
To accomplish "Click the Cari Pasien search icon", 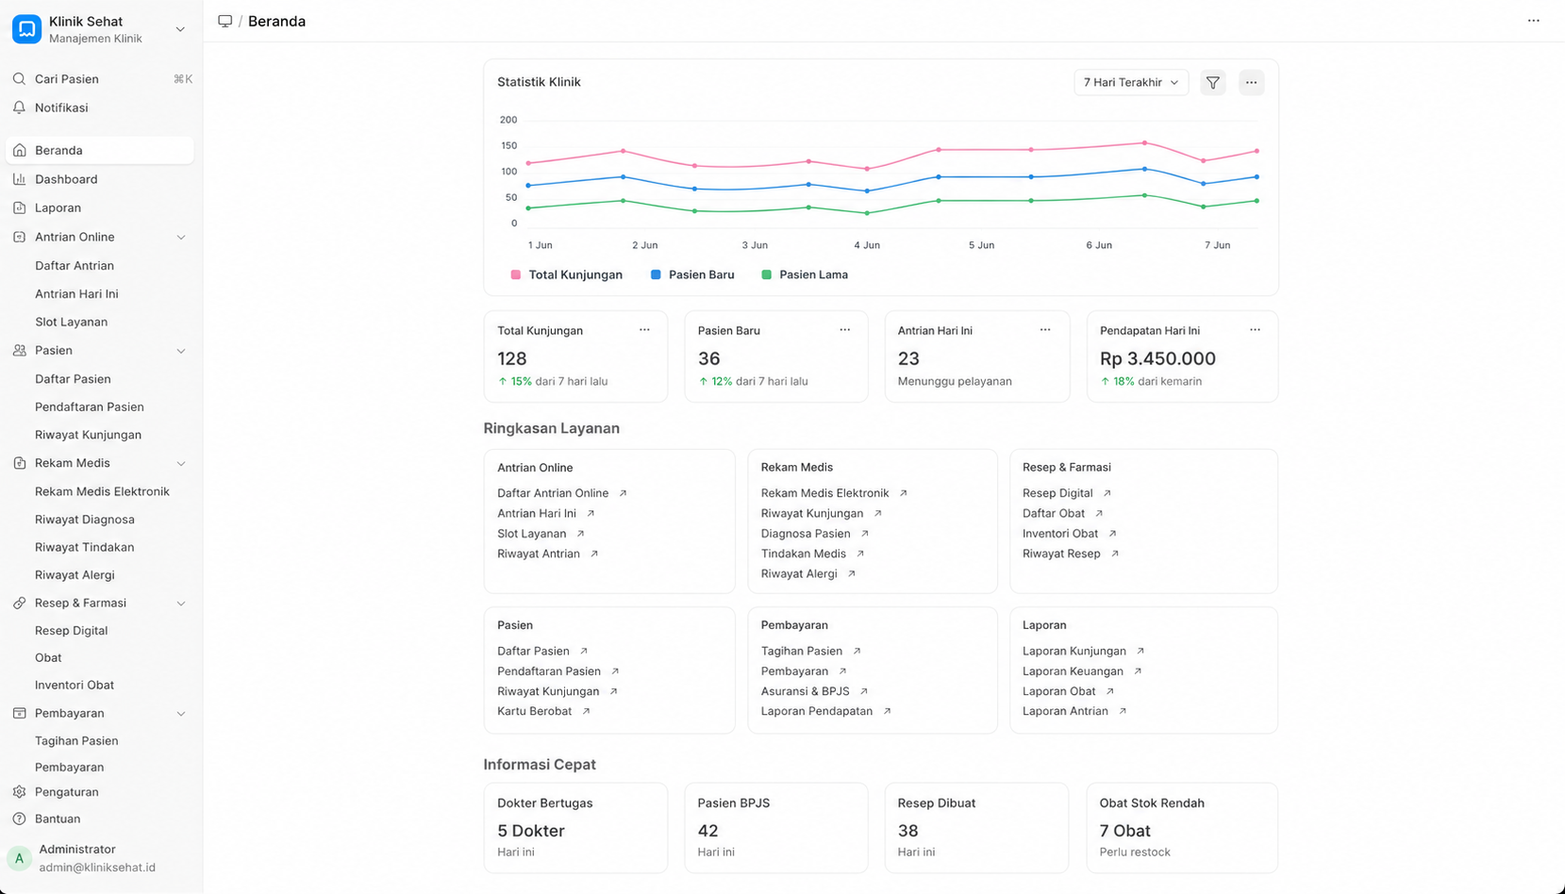I will click(x=19, y=79).
